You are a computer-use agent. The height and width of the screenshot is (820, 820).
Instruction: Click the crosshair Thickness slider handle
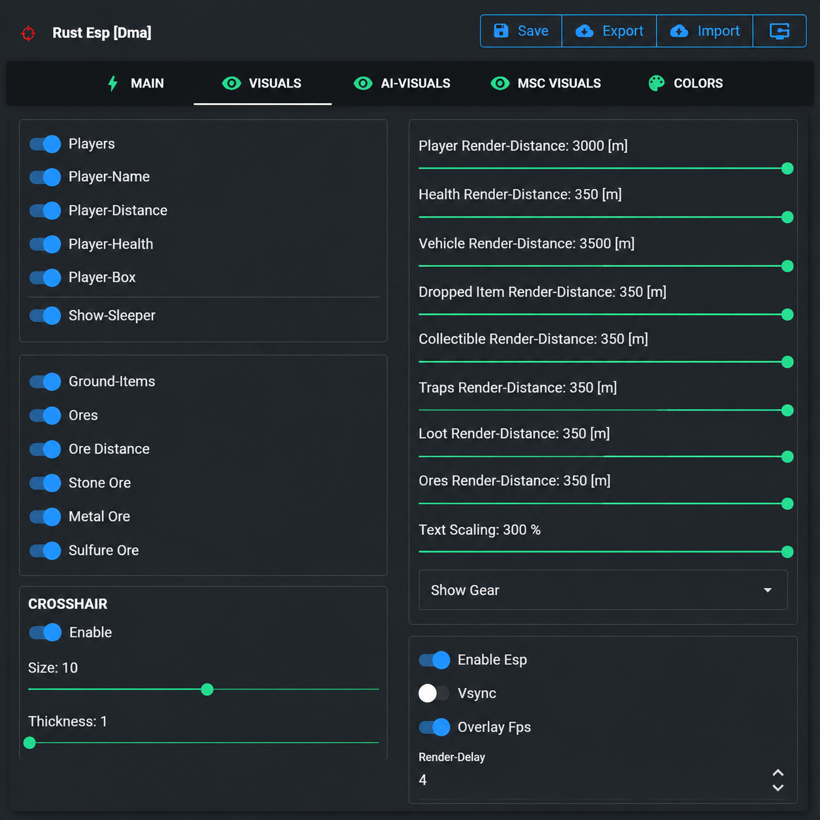[29, 743]
